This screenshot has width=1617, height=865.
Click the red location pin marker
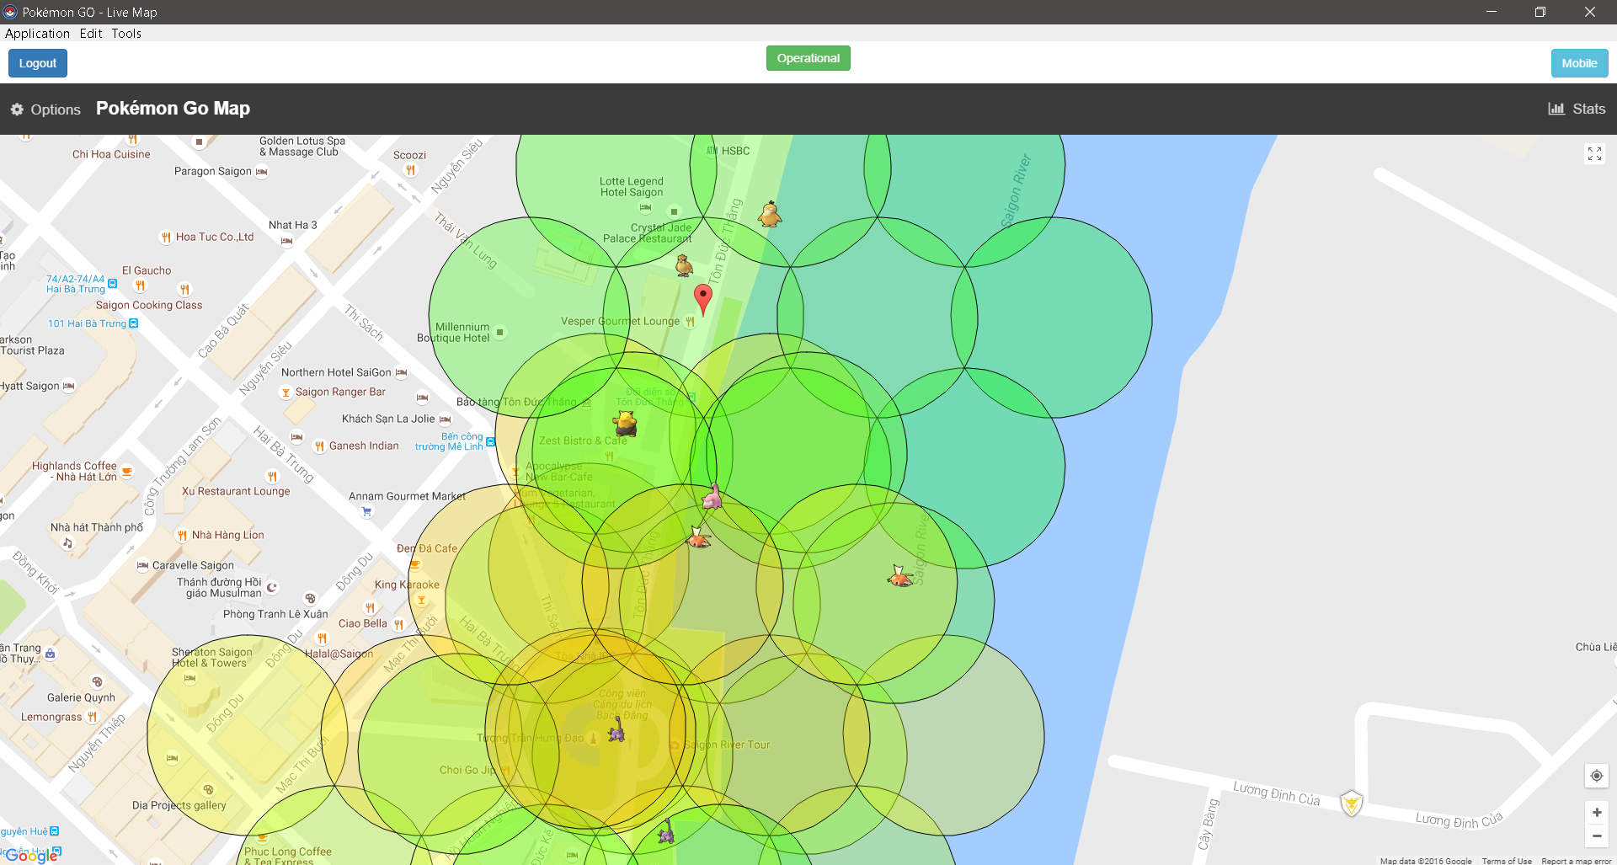click(x=702, y=300)
